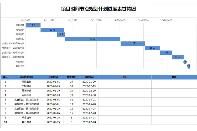The height and width of the screenshot is (131, 197).
Task: Select the duration cell showing 70
Action: pos(71,95)
